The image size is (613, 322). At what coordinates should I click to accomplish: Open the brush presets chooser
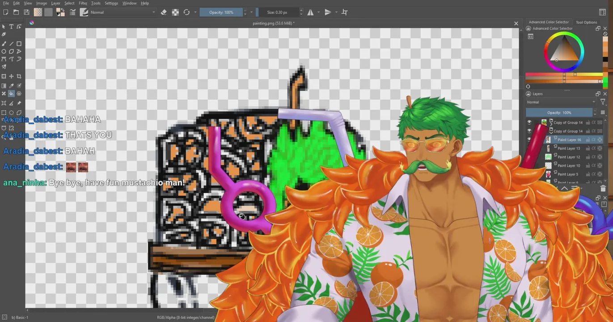coord(84,12)
